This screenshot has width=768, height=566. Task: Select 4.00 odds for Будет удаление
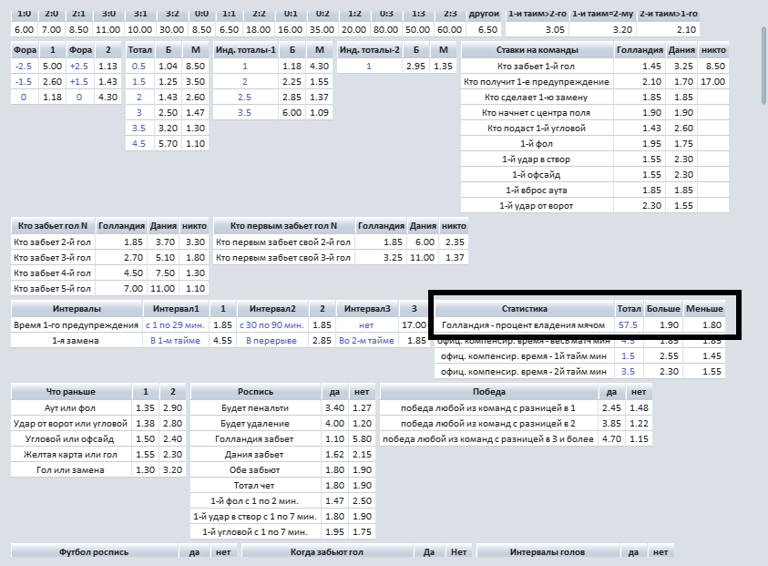[x=334, y=424]
